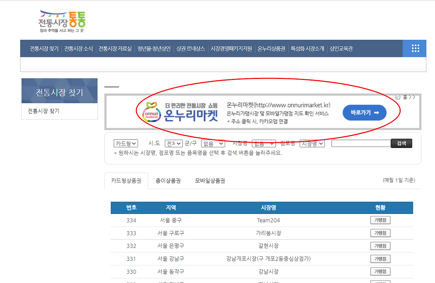Open the 시.도 region dropdown
The image size is (435, 283).
click(x=174, y=144)
